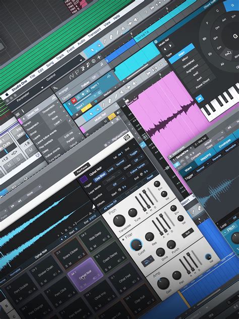Click the previous chord arrow under Music Ref
The width and height of the screenshot is (239, 319).
tap(165, 49)
